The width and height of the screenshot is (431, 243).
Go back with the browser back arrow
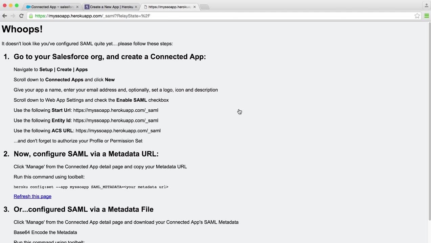click(4, 16)
